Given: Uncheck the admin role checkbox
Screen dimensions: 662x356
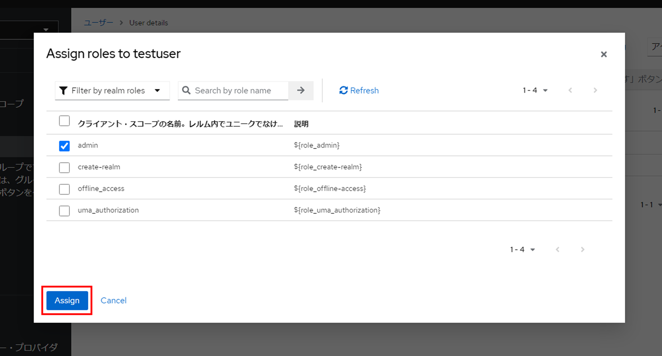Looking at the screenshot, I should [x=64, y=146].
